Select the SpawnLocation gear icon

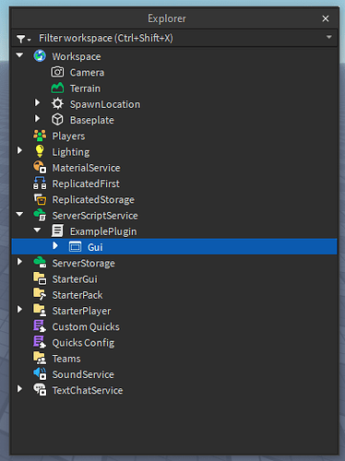coord(57,104)
